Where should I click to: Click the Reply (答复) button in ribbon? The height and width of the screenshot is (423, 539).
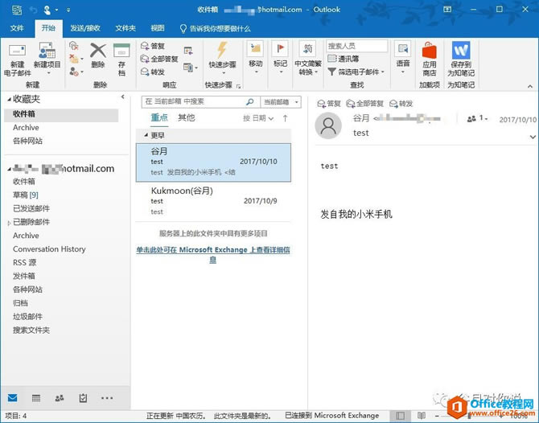(x=153, y=46)
